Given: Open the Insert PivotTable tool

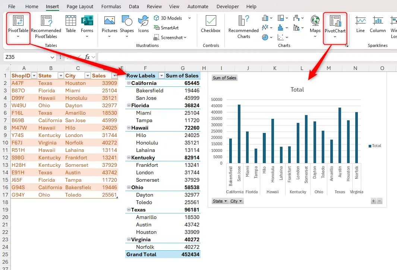Looking at the screenshot, I should 18,25.
